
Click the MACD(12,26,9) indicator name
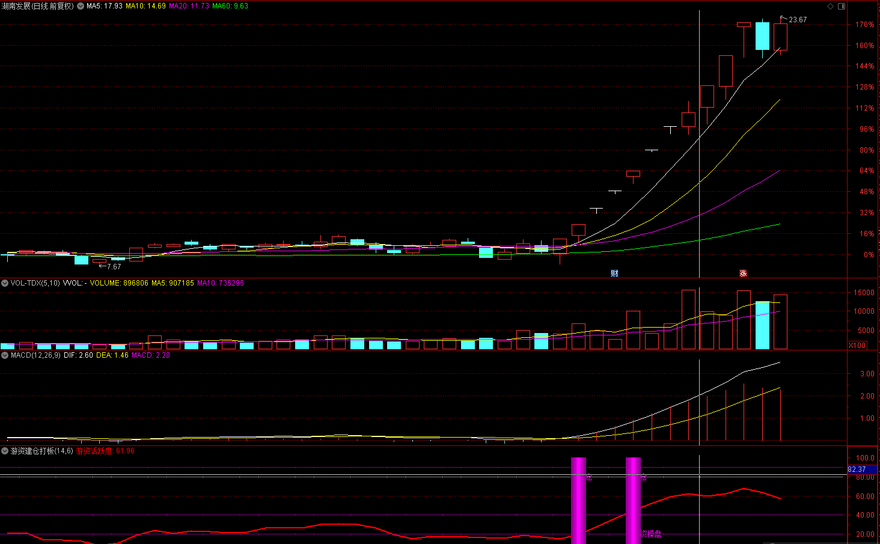[x=35, y=355]
